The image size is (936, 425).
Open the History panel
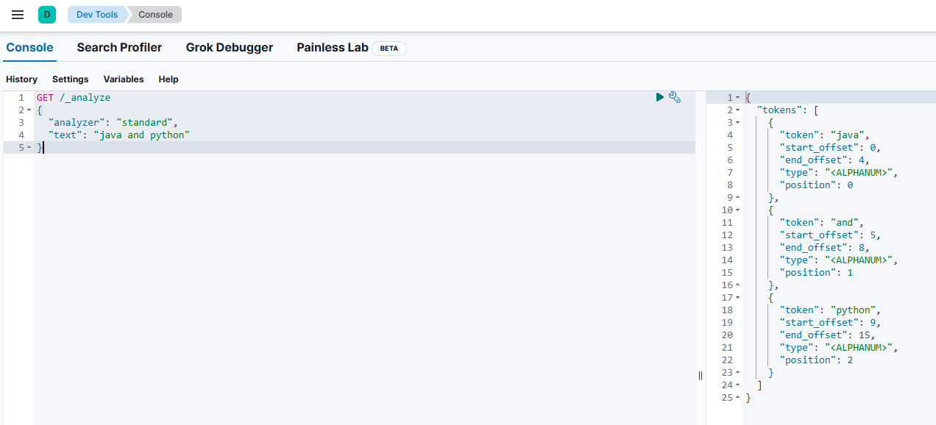point(21,79)
